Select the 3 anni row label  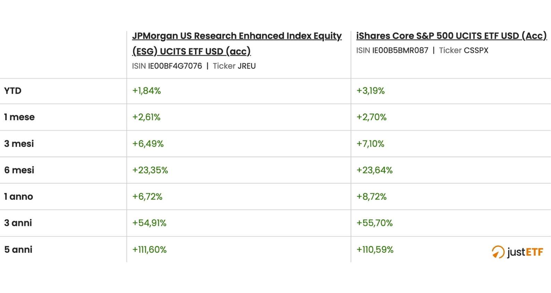[18, 223]
